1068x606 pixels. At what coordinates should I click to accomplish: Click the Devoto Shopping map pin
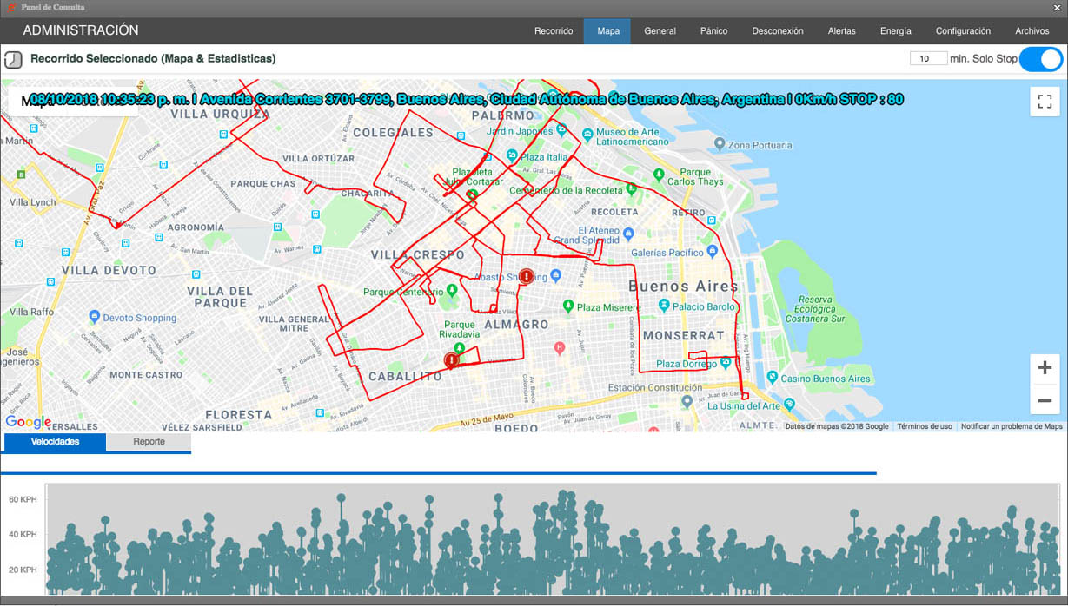point(94,318)
